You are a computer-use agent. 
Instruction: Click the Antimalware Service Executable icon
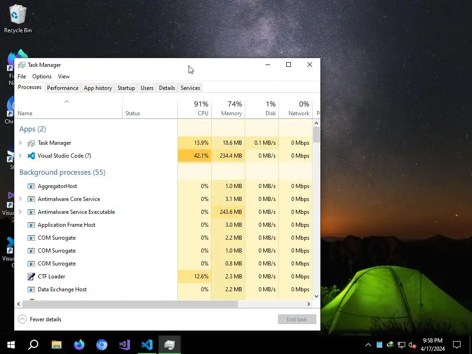(31, 212)
